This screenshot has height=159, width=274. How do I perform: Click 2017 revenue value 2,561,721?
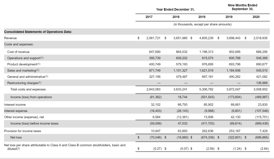[153, 38]
